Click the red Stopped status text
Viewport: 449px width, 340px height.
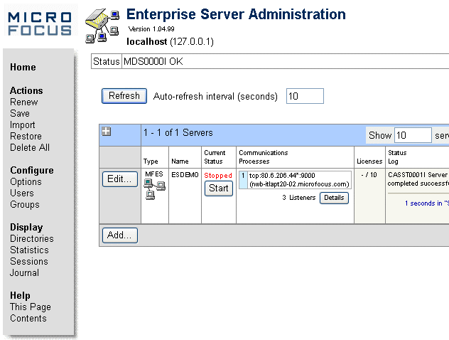pos(218,176)
